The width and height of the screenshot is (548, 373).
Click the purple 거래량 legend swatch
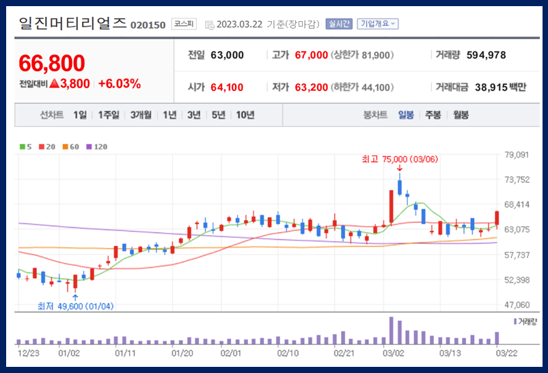tap(515, 321)
